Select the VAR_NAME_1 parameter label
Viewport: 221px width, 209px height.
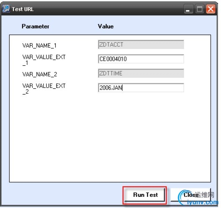click(39, 46)
